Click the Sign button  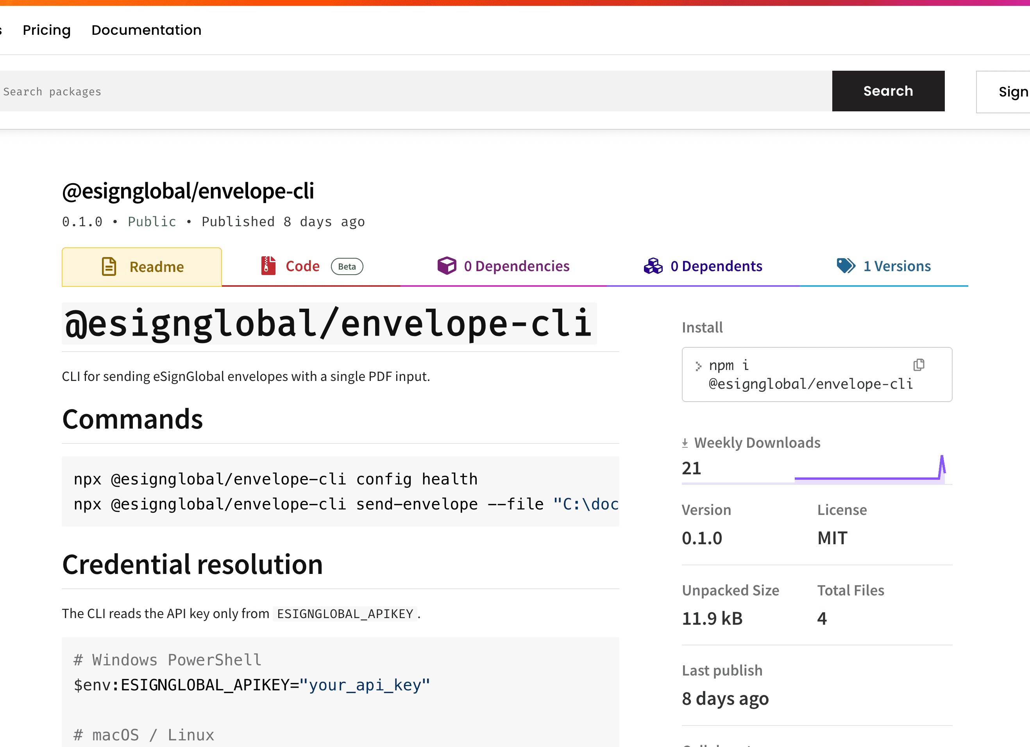[1003, 92]
